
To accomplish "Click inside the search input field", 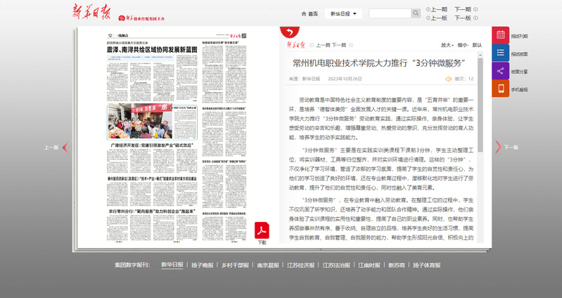I will (389, 13).
